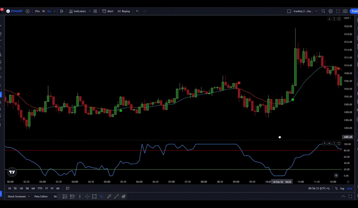Open the bar type selector icon
The height and width of the screenshot is (208, 358).
(x=61, y=11)
